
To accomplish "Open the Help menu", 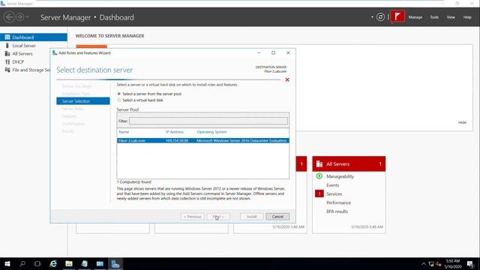I will (x=467, y=17).
